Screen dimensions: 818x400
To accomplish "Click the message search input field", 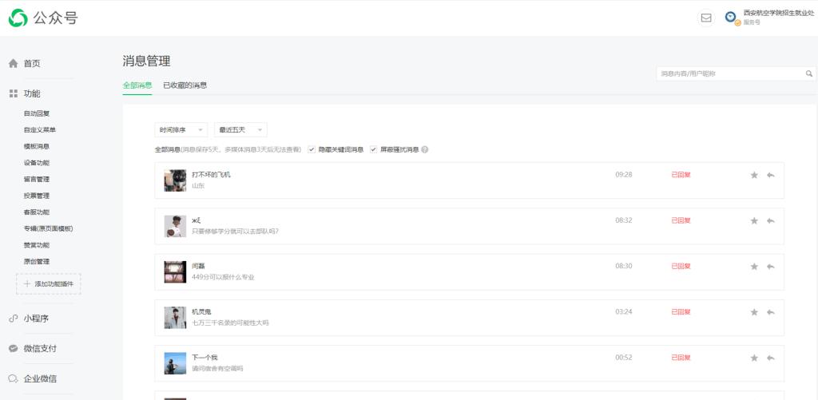I will 729,73.
